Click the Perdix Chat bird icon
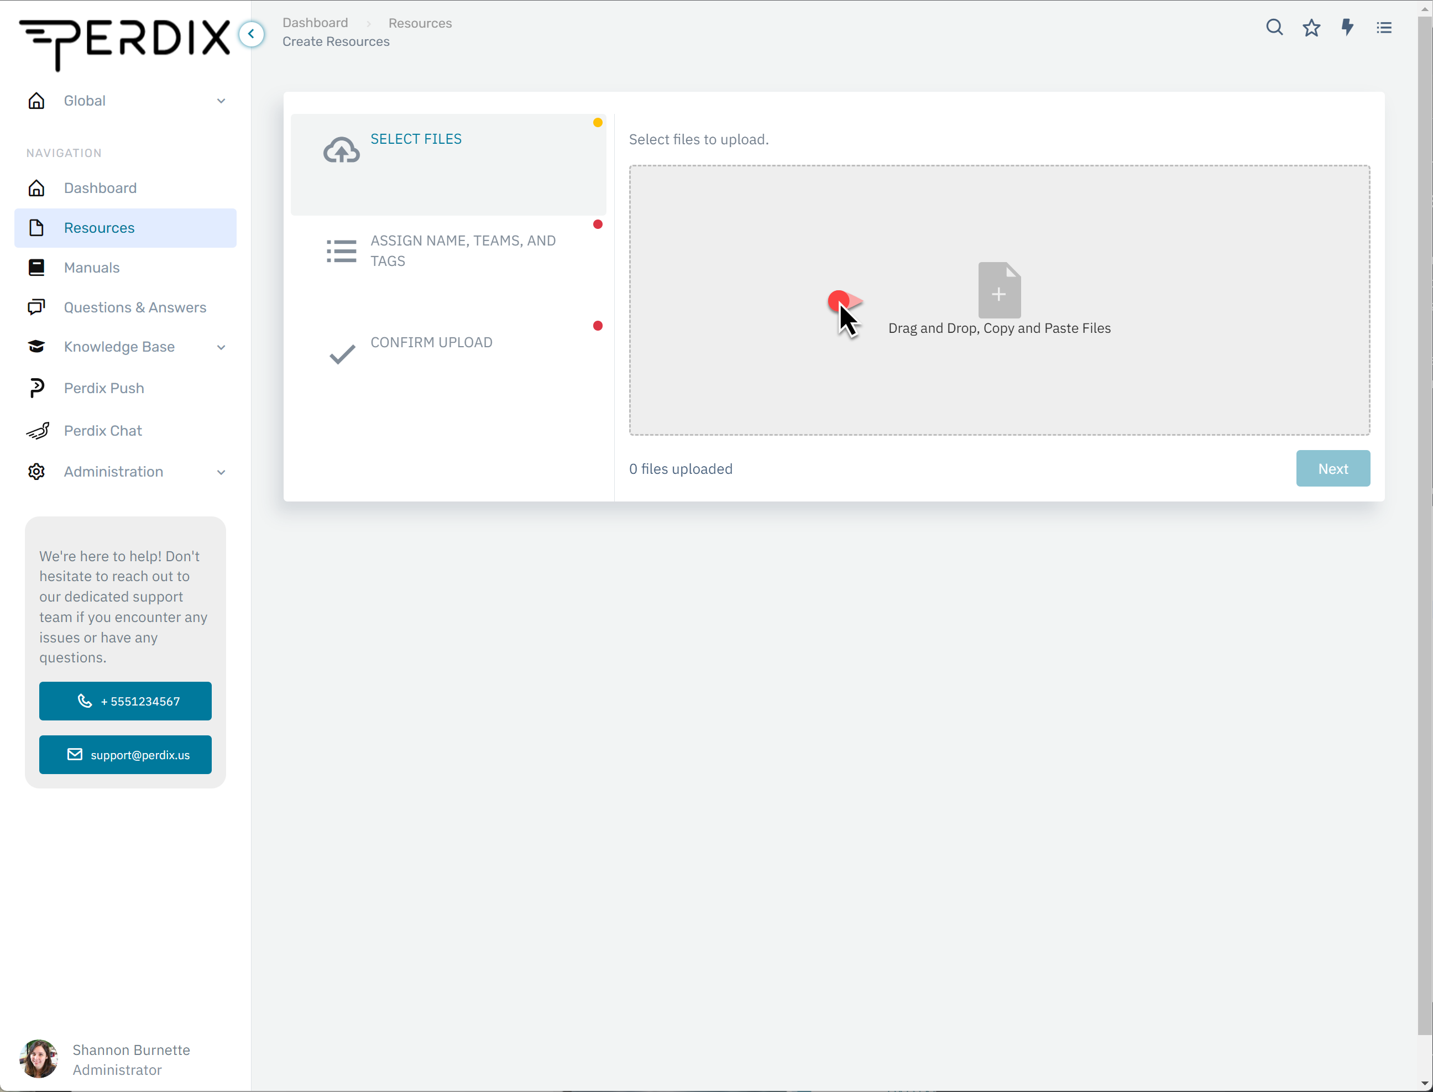 tap(38, 430)
